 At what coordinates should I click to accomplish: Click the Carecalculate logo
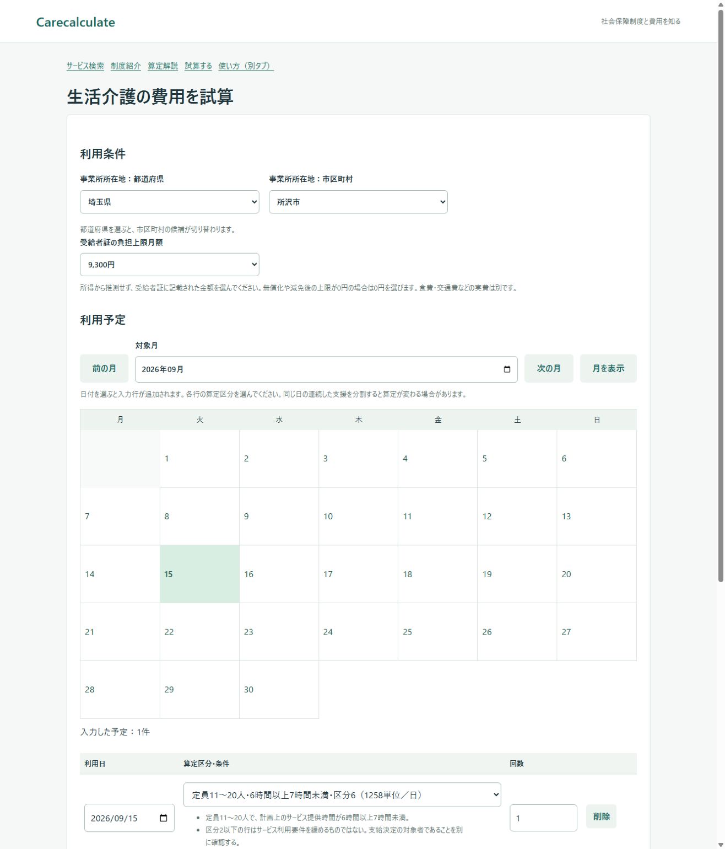[x=75, y=22]
